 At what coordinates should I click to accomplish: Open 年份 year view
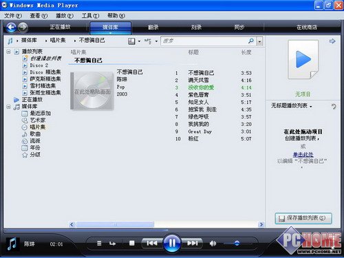pyautogui.click(x=35, y=148)
